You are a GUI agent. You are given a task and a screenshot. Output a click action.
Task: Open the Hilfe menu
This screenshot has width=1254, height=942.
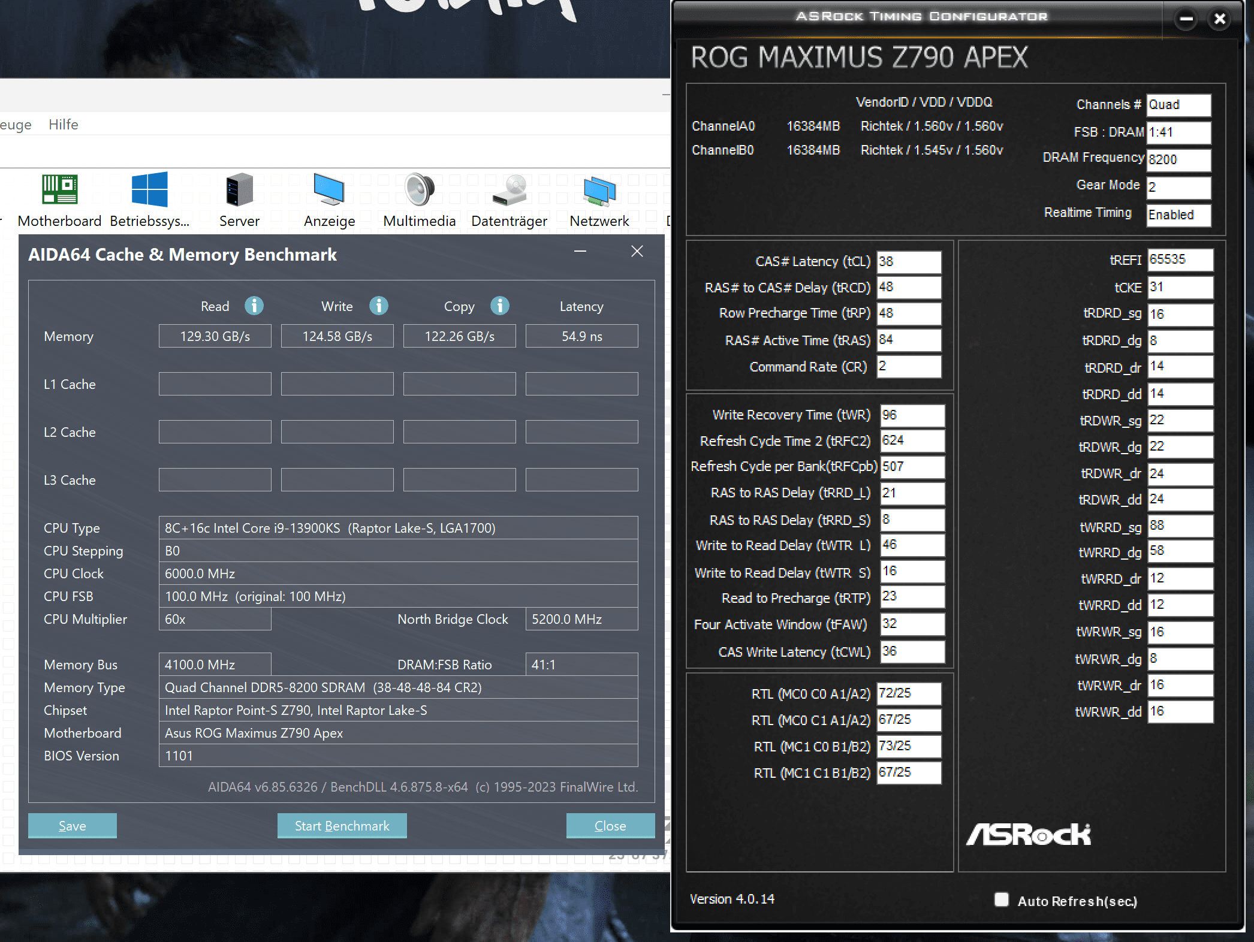click(63, 125)
